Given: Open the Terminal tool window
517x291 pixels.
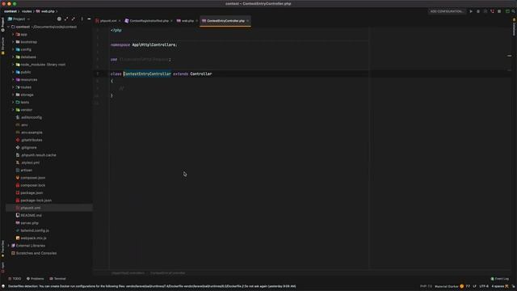Looking at the screenshot, I should [57, 279].
